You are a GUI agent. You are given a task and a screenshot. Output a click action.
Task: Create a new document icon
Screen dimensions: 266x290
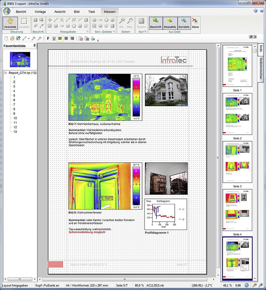pos(7,38)
